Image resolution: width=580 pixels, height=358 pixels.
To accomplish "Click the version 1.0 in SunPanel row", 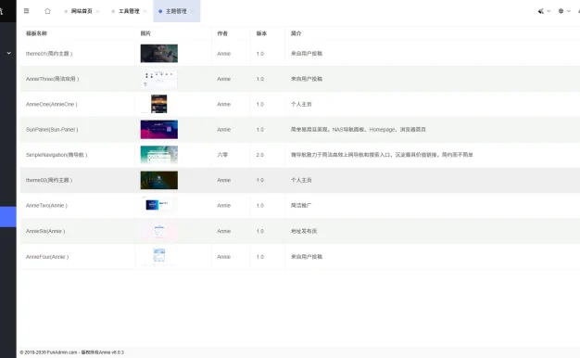I will click(260, 130).
